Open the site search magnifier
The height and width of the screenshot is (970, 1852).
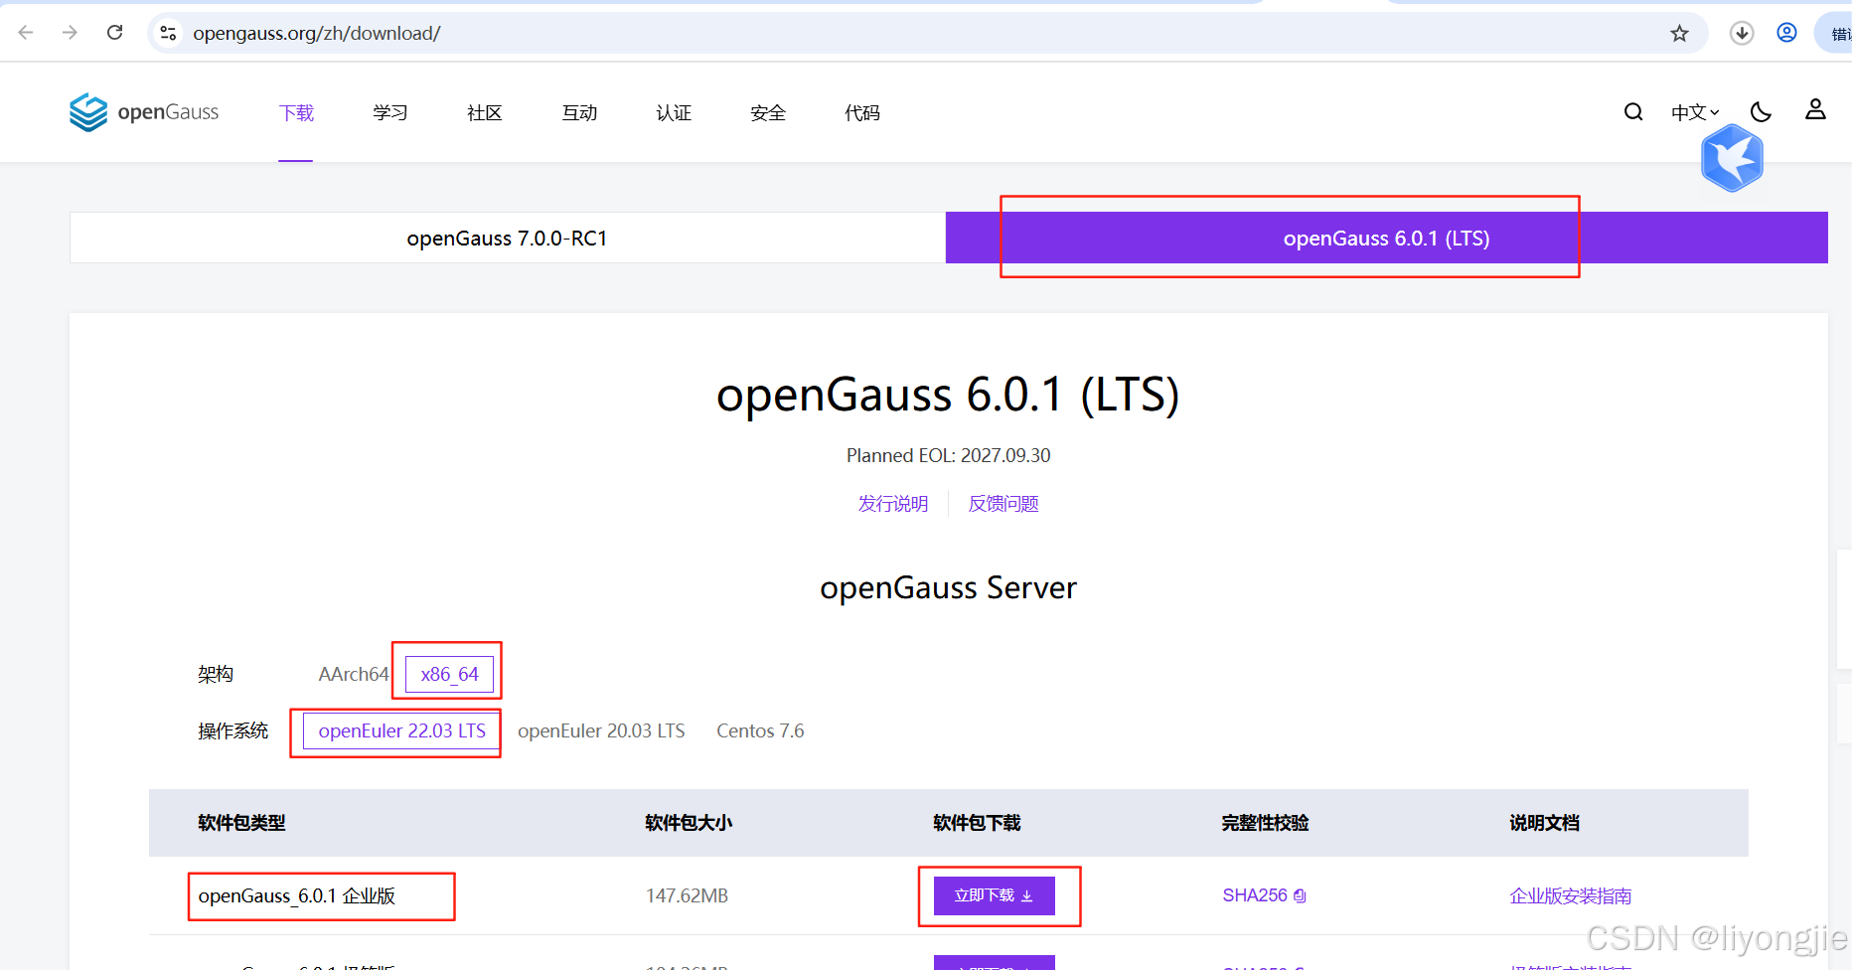click(x=1633, y=112)
